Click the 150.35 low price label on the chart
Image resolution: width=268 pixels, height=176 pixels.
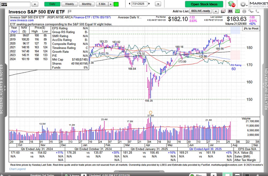[x=149, y=101]
